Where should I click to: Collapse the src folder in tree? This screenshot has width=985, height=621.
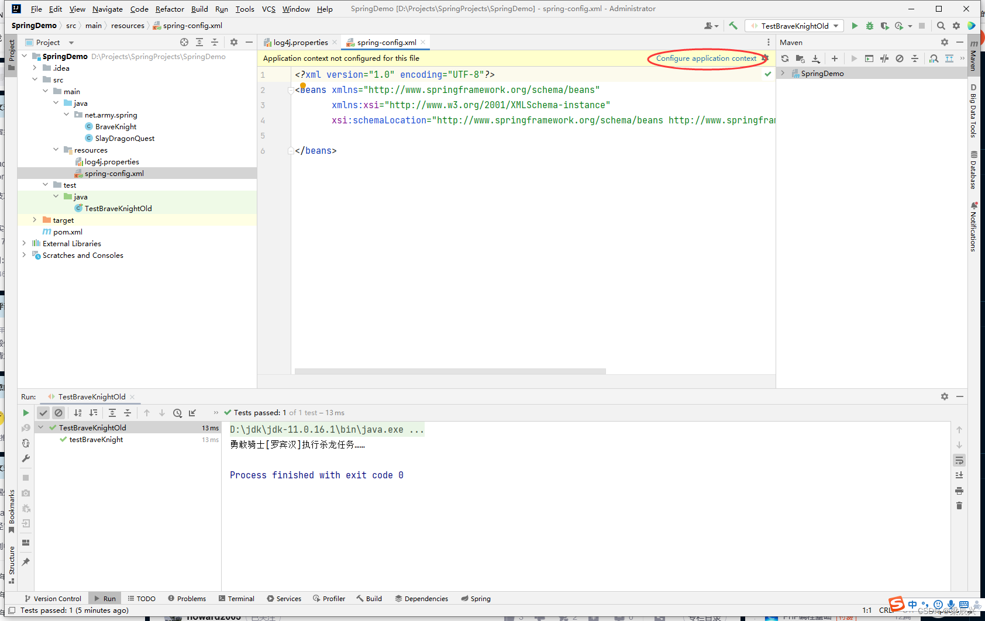pos(35,80)
